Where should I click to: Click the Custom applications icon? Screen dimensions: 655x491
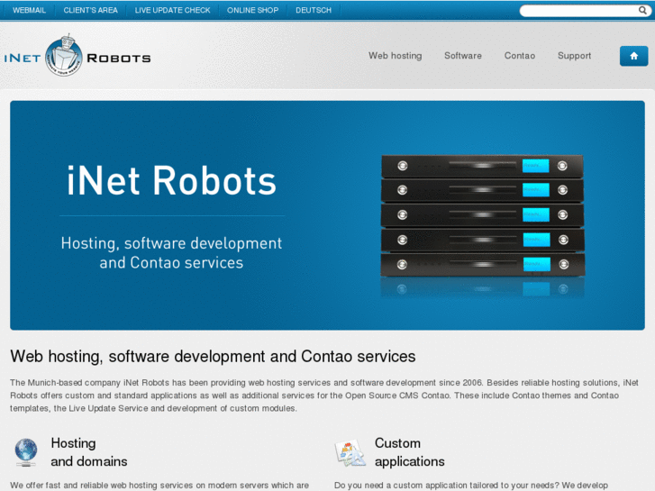pyautogui.click(x=350, y=452)
